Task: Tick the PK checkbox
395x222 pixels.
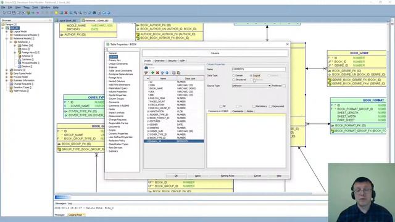Action: click(x=221, y=106)
